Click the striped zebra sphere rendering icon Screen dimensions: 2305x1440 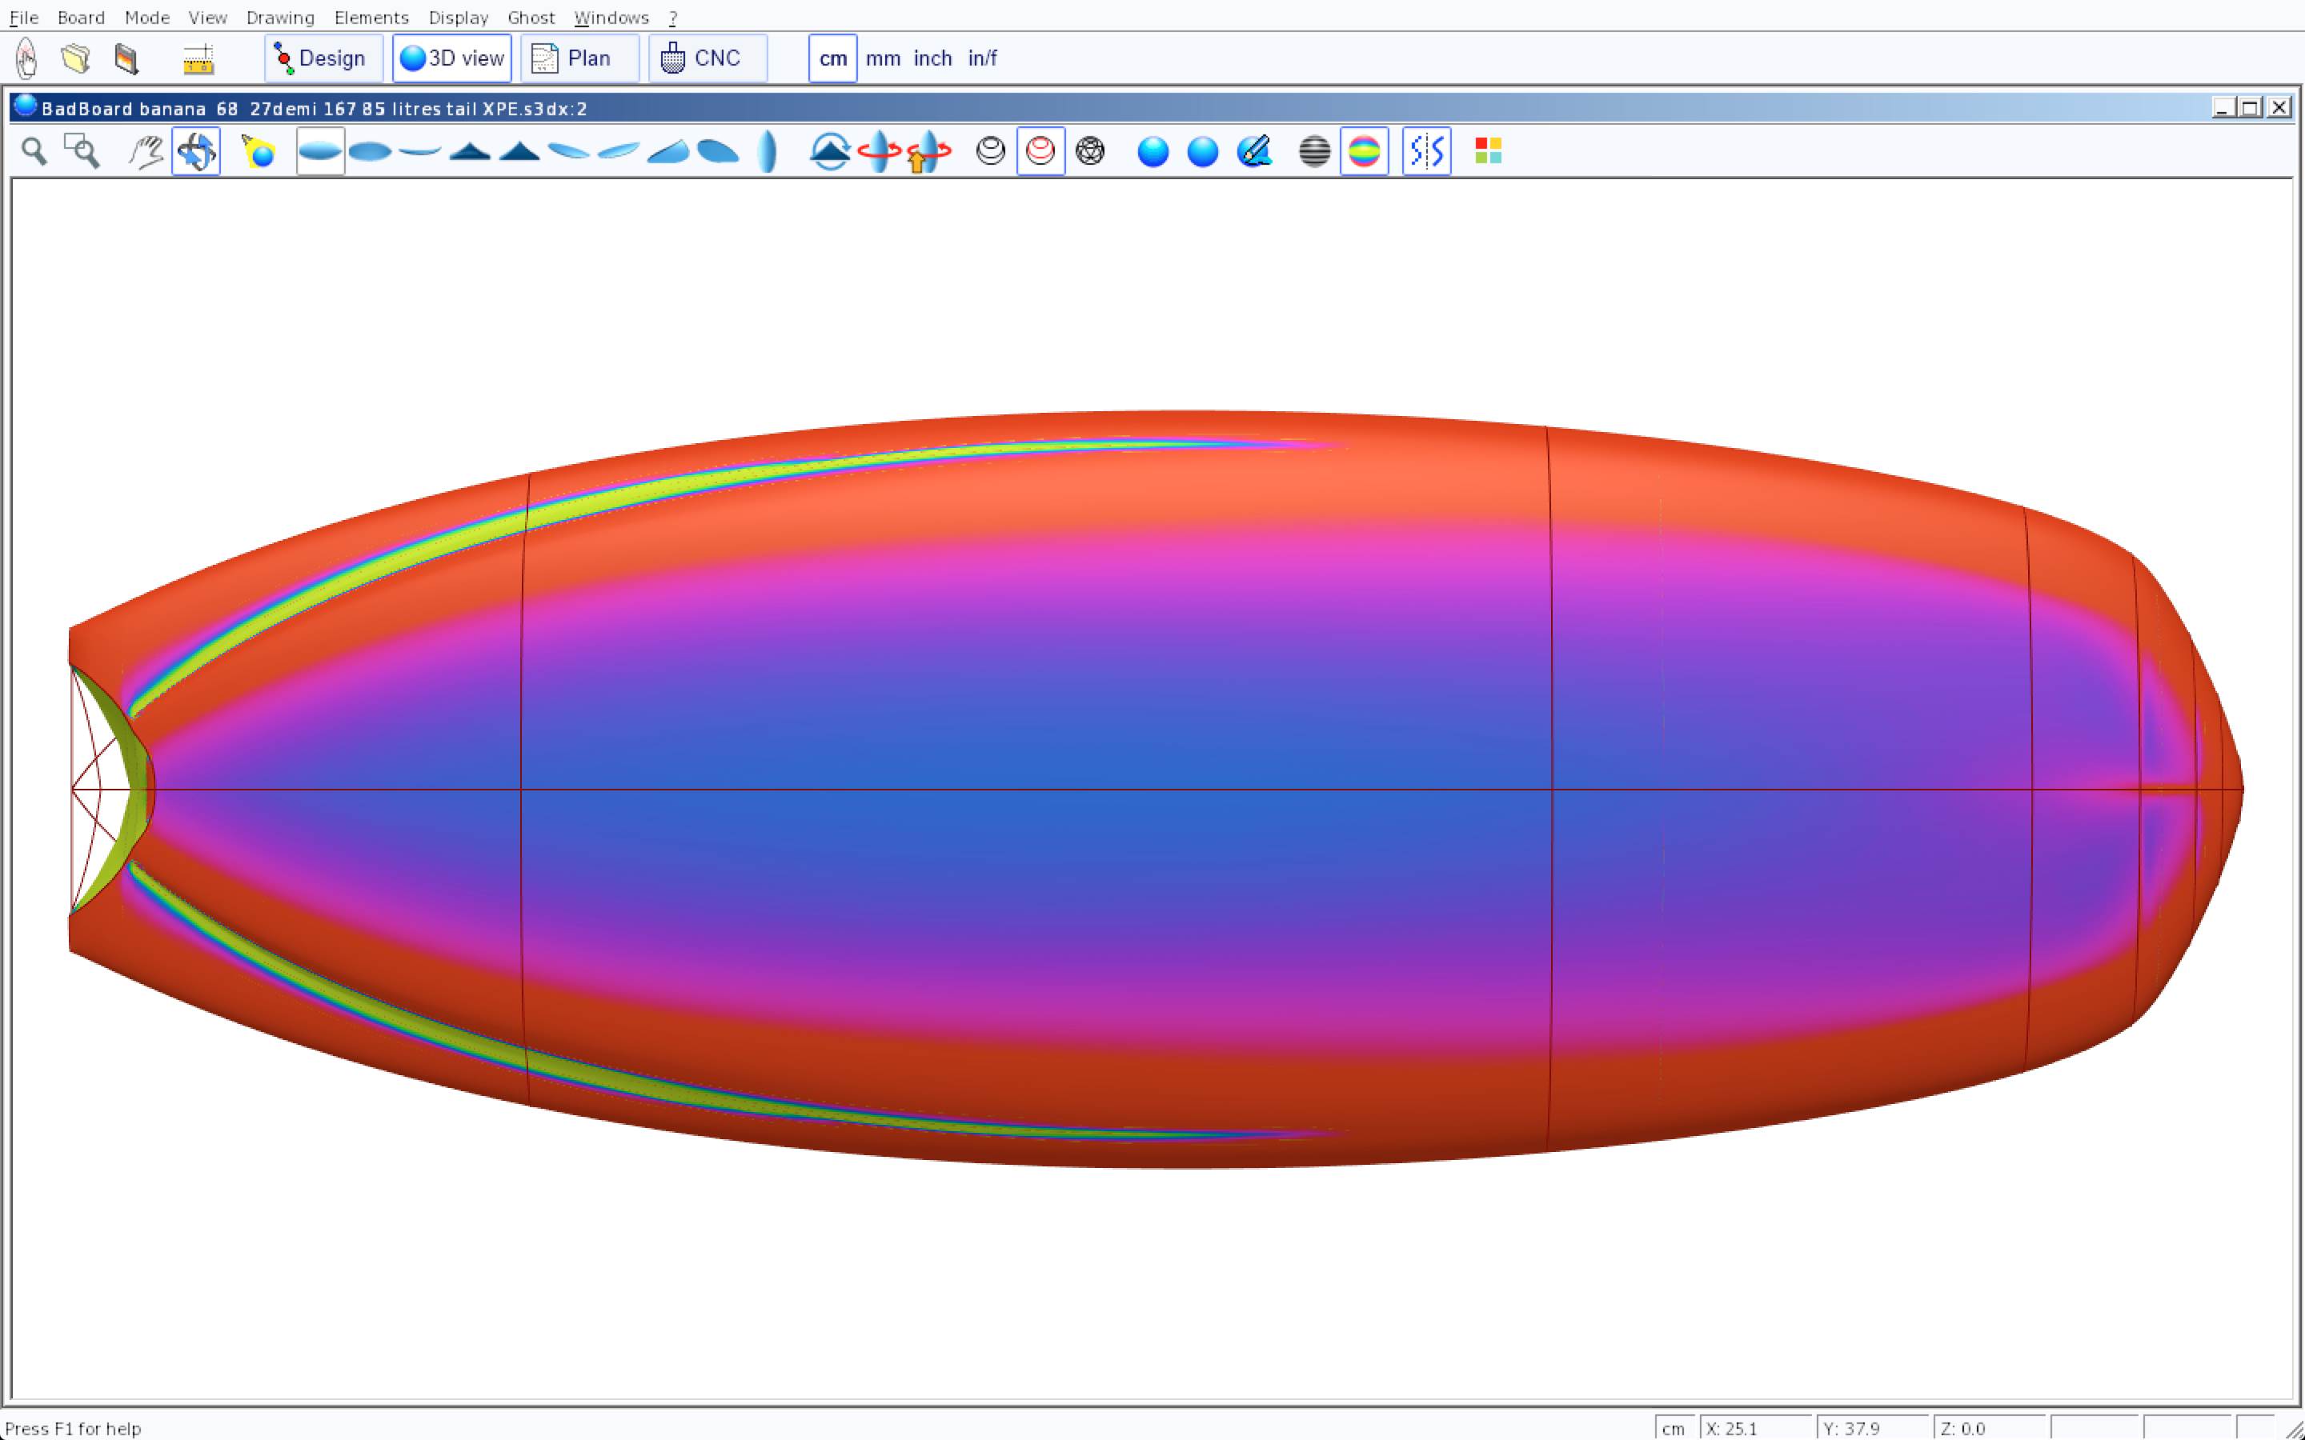pyautogui.click(x=1314, y=151)
